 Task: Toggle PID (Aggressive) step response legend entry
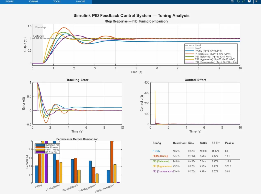[210, 59]
